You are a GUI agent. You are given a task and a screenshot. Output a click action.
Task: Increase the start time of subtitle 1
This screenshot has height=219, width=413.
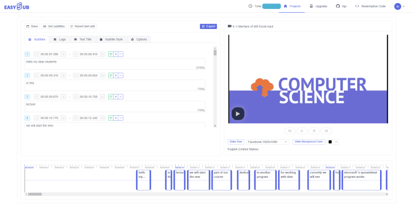pyautogui.click(x=63, y=54)
